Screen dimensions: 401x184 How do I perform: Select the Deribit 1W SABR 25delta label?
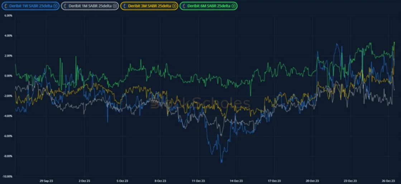coord(31,6)
